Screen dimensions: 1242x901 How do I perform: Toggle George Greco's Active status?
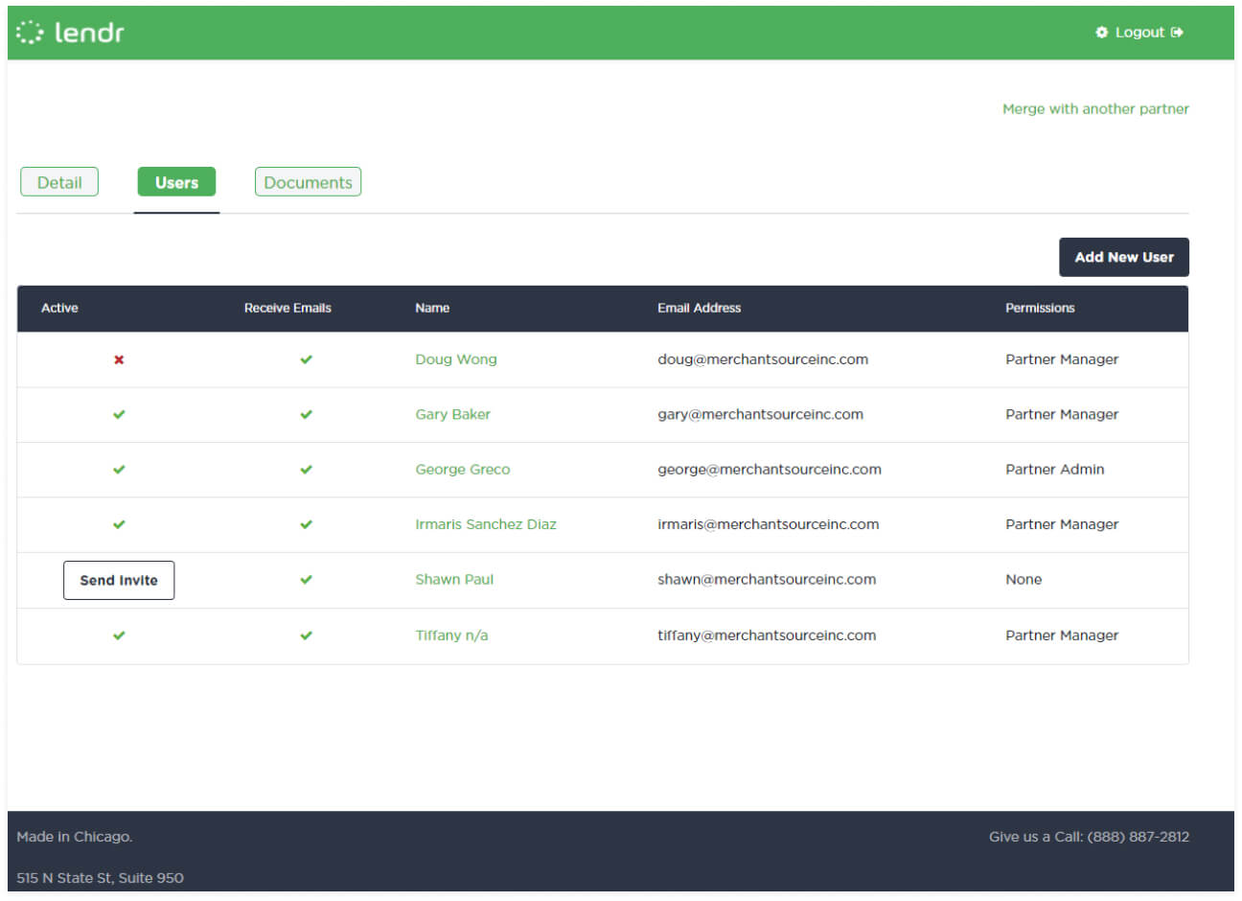point(118,470)
